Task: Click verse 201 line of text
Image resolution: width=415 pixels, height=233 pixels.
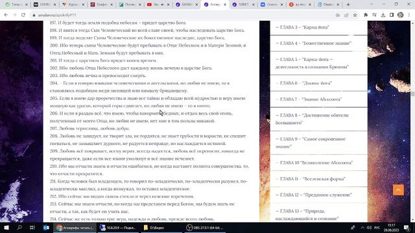Action: (x=103, y=60)
